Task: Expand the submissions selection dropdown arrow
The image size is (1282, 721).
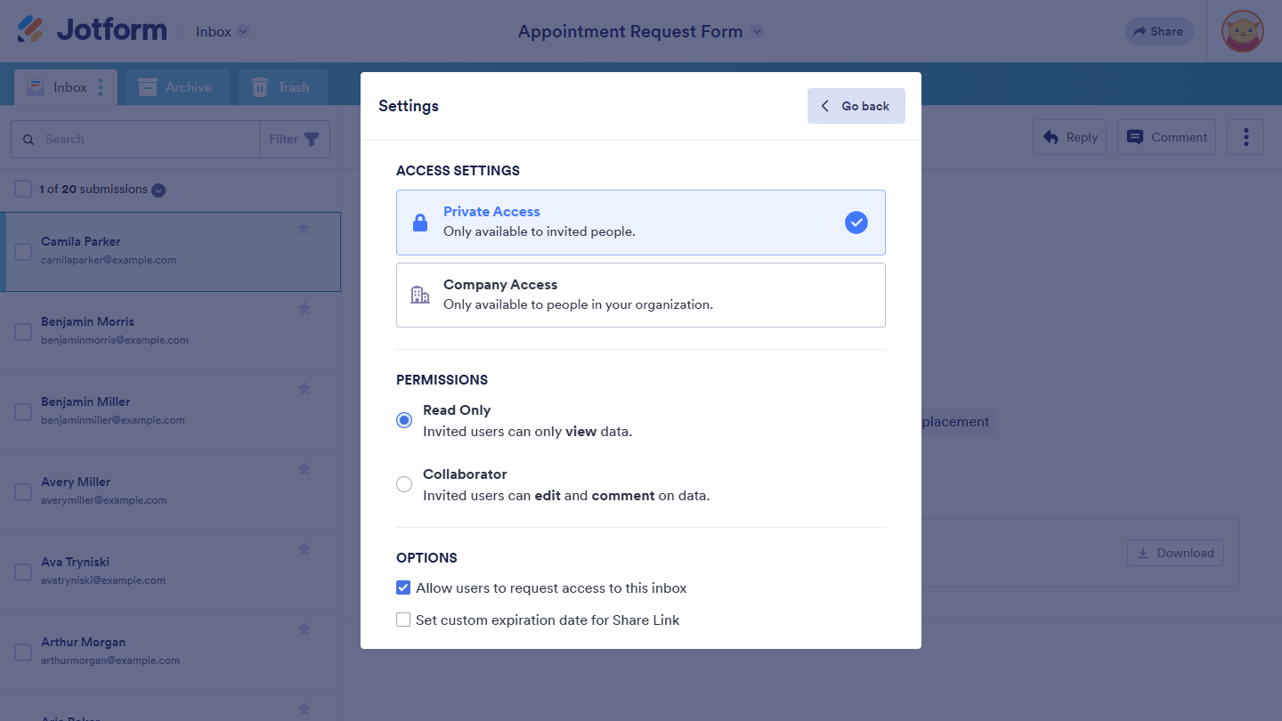Action: click(x=158, y=190)
